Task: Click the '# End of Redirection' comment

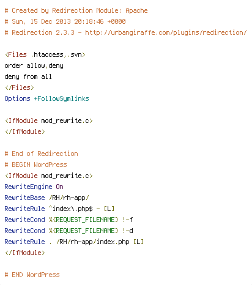Action: (41, 154)
